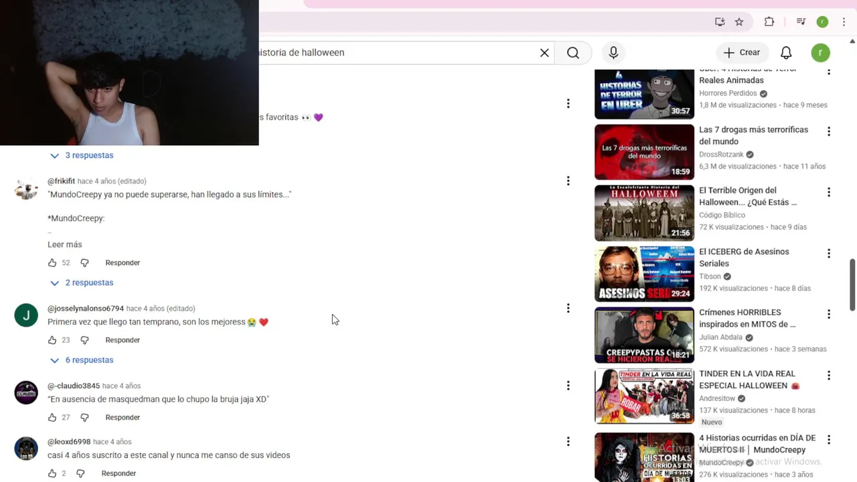
Task: Open the Chrome profile avatar
Action: [822, 21]
